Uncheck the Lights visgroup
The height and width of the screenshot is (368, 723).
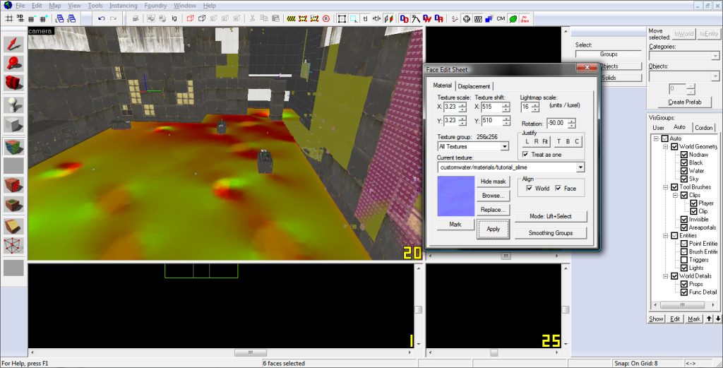[x=684, y=268]
